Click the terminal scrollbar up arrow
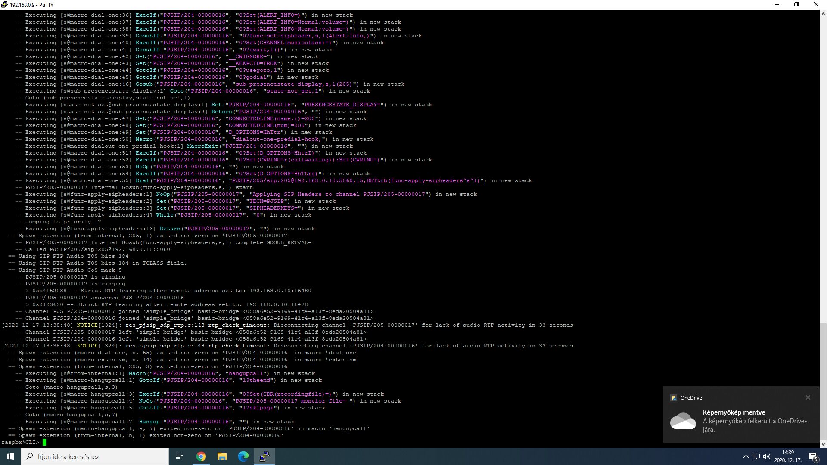Image resolution: width=827 pixels, height=465 pixels. (x=823, y=14)
